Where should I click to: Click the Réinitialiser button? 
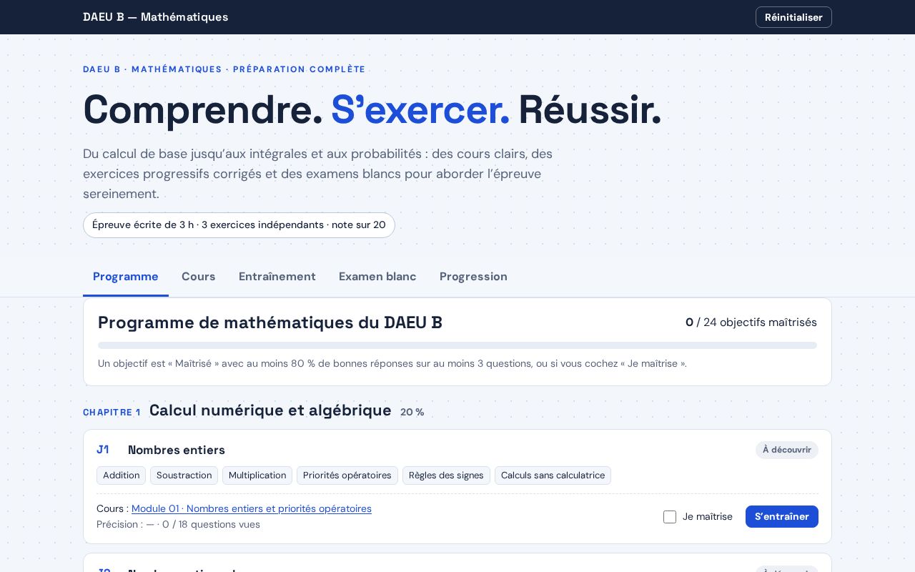point(793,17)
